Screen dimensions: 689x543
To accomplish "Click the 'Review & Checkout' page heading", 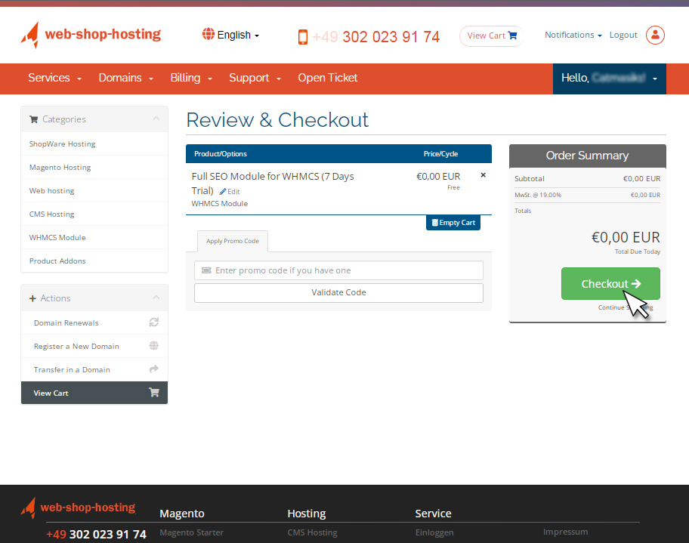I will tap(277, 120).
